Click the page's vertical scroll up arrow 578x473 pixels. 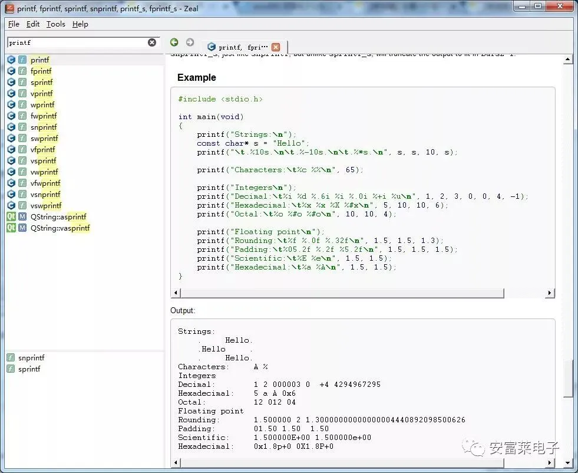[x=567, y=59]
